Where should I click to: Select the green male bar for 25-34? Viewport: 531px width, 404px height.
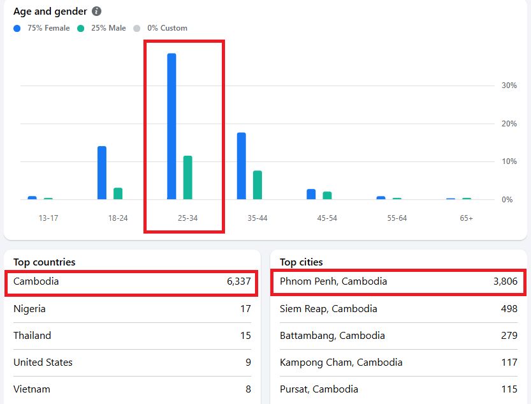tap(187, 177)
